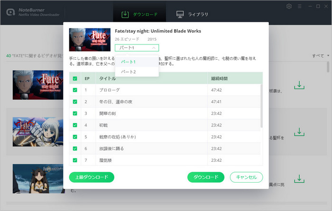
Task: Click the library monitor icon
Action: tap(180, 14)
